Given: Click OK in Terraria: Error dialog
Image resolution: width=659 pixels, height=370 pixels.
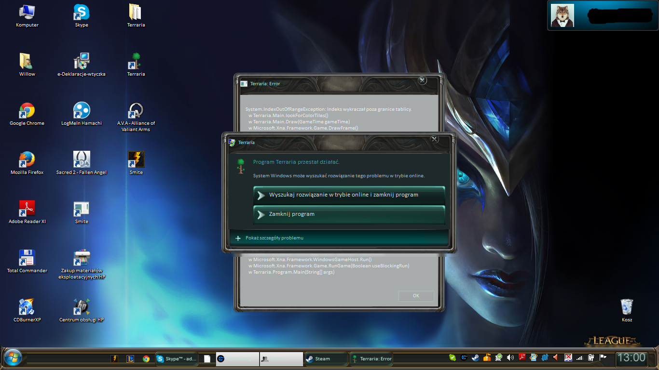Looking at the screenshot, I should [x=416, y=296].
